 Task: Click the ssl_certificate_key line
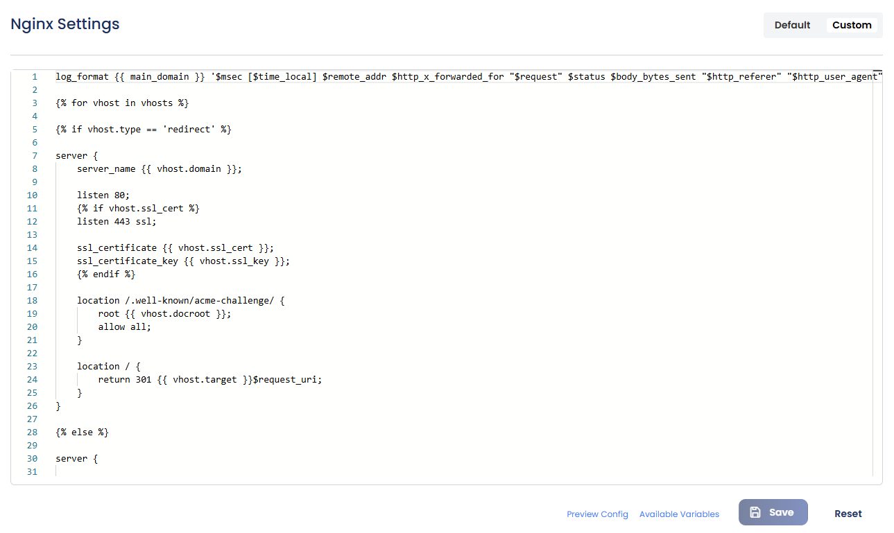pyautogui.click(x=183, y=261)
